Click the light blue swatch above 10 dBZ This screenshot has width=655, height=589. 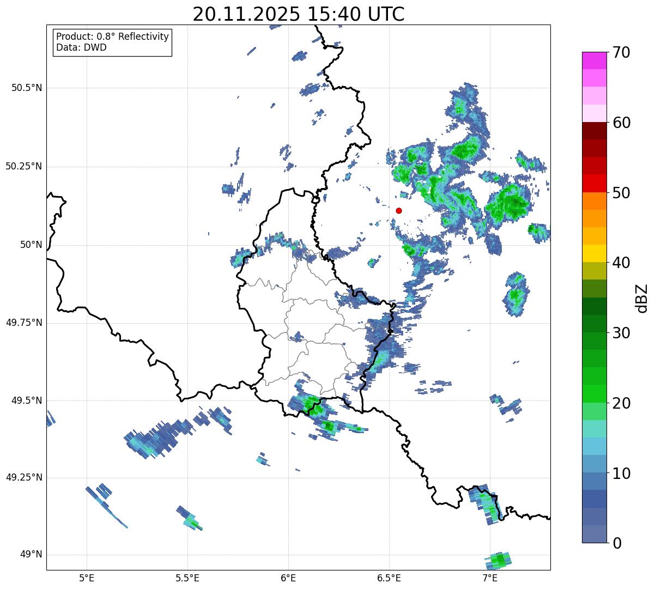coord(595,464)
